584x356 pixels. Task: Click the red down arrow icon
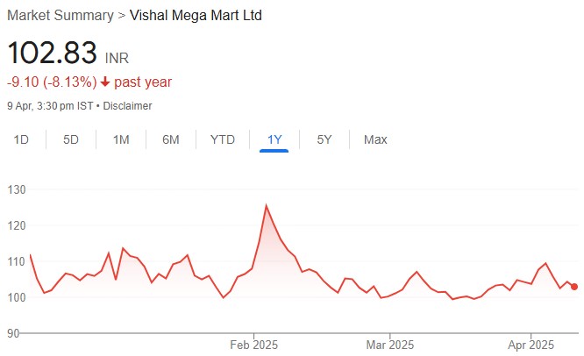(x=105, y=82)
